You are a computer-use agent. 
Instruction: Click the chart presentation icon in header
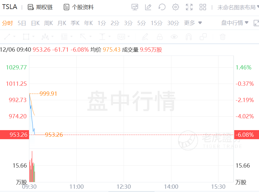tap(135, 7)
